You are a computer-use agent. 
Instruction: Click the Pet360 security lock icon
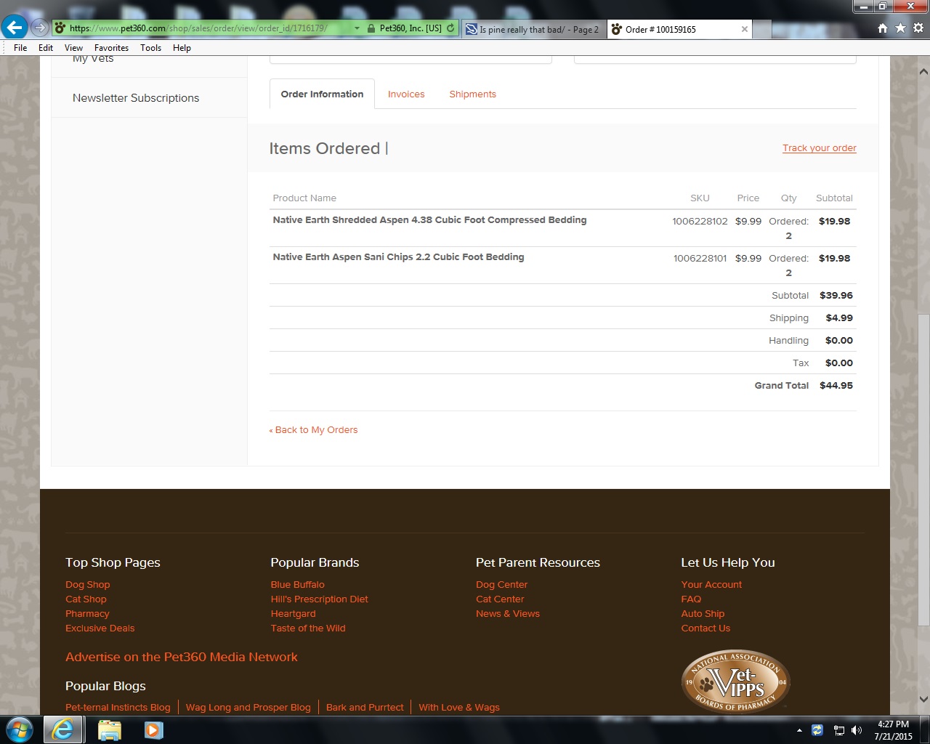(371, 28)
